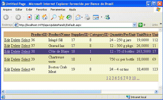Click the IE icon in title bar
This screenshot has height=100, width=163.
3,4
